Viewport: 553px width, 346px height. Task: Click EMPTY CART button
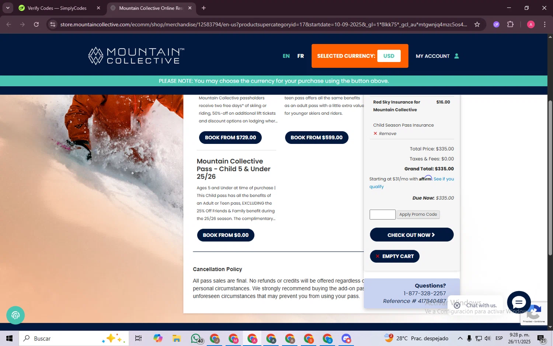(394, 256)
